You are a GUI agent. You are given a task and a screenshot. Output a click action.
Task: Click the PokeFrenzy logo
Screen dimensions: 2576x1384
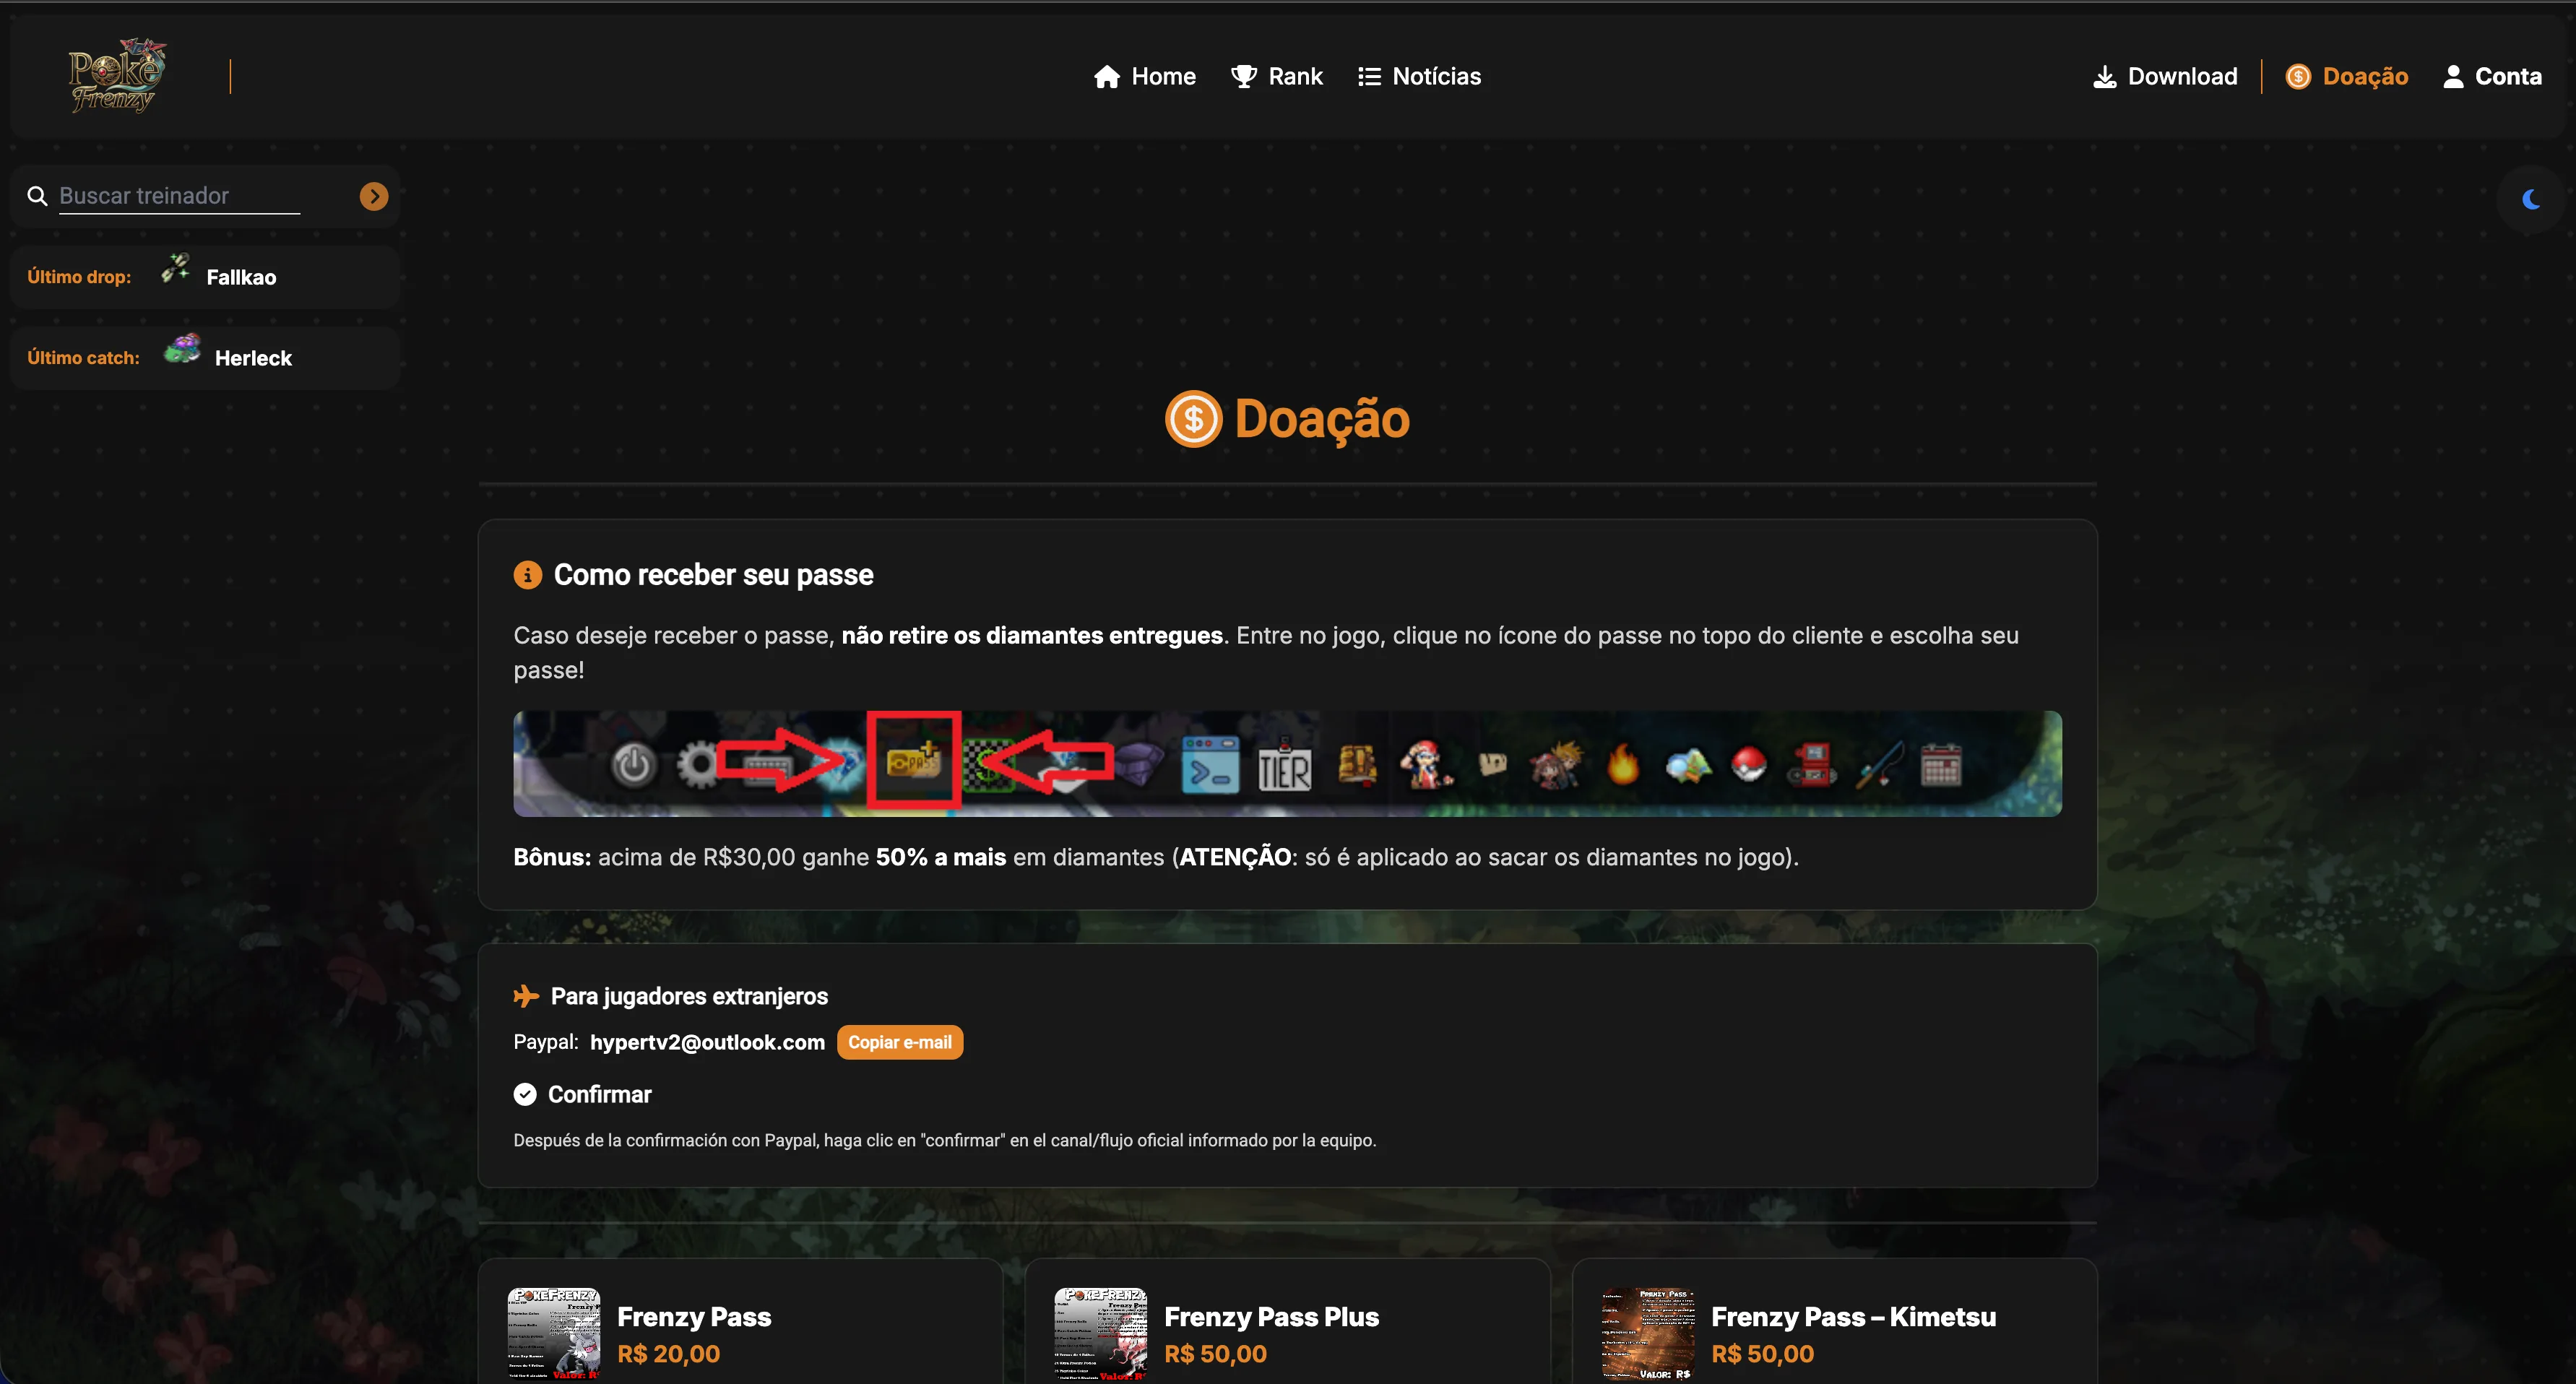[x=117, y=75]
